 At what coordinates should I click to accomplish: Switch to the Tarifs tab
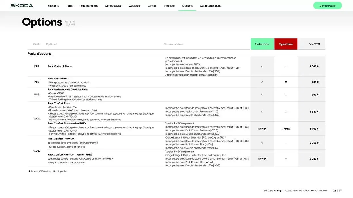coord(70,6)
